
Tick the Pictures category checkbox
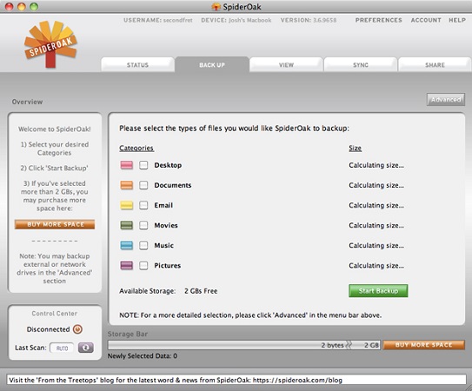[143, 266]
